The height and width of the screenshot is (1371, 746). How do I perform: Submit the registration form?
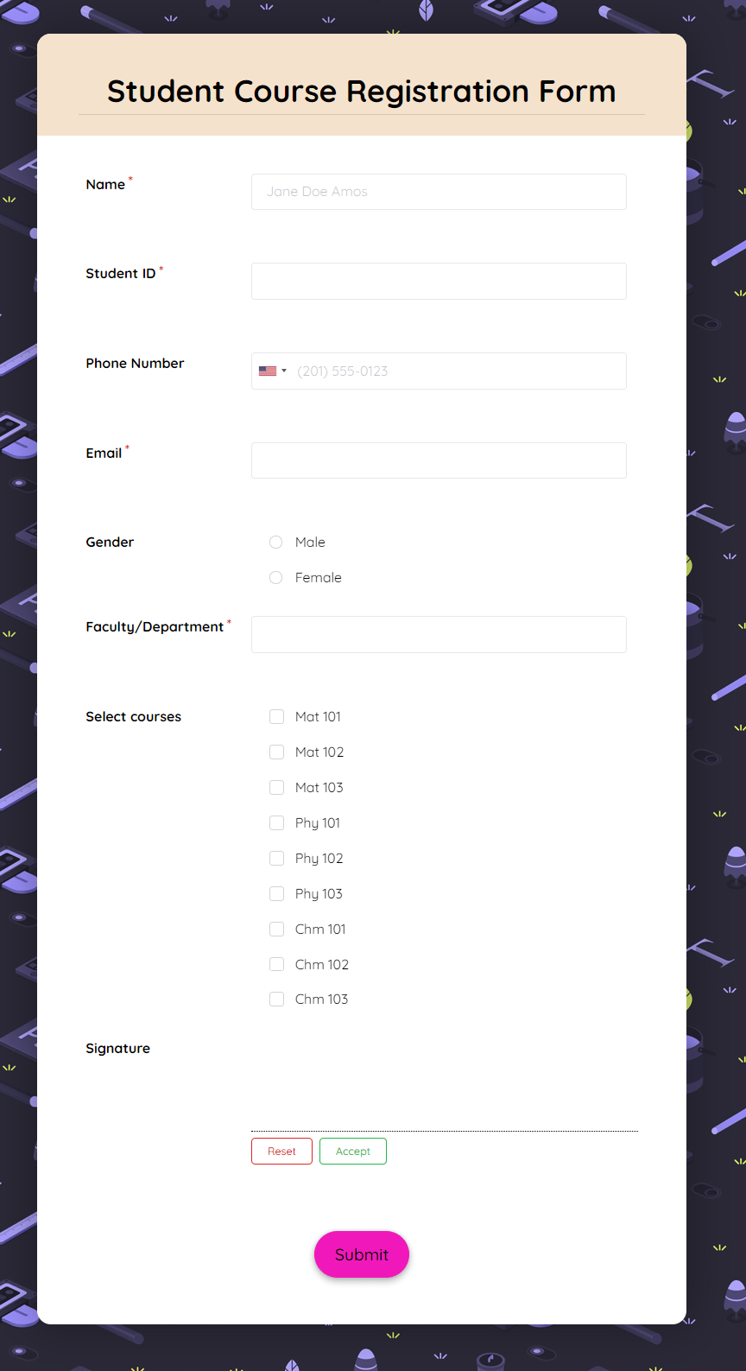361,1254
